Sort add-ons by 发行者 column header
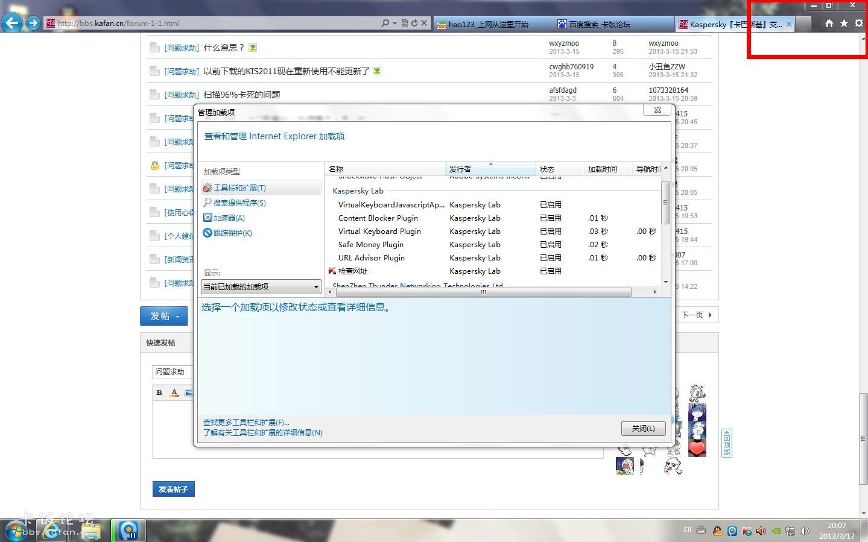The width and height of the screenshot is (868, 542). pyautogui.click(x=490, y=169)
